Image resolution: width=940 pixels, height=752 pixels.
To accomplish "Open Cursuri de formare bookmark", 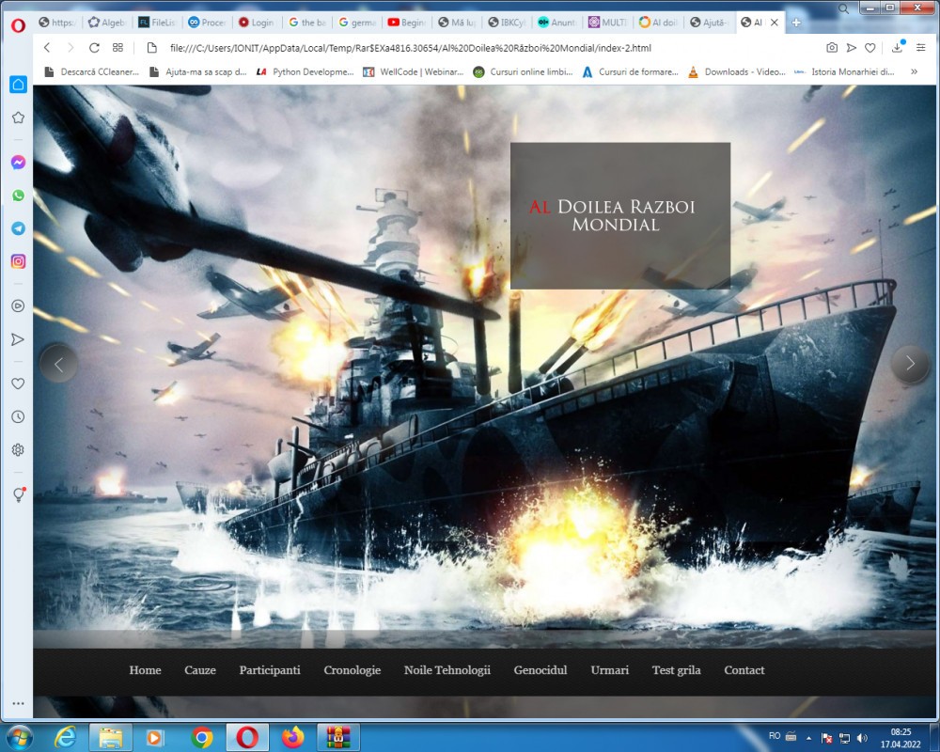I will [631, 72].
